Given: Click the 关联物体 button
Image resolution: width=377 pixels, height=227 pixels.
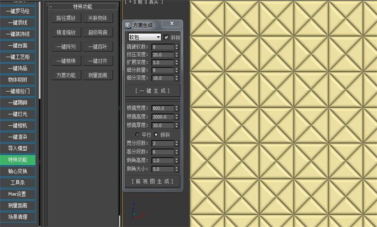Looking at the screenshot, I should (x=98, y=18).
